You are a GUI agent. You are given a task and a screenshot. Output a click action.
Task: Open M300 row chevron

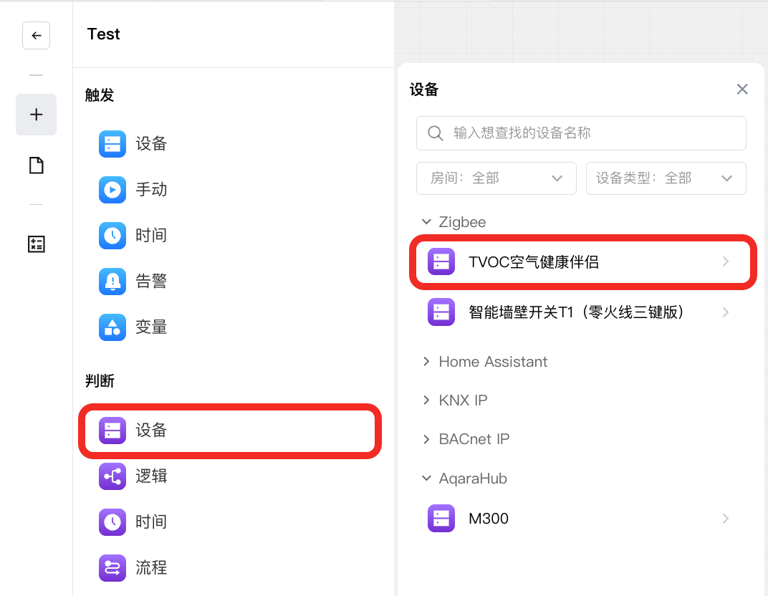pos(726,518)
